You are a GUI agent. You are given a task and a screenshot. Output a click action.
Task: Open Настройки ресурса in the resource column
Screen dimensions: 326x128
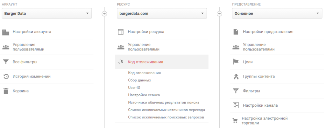(146, 32)
